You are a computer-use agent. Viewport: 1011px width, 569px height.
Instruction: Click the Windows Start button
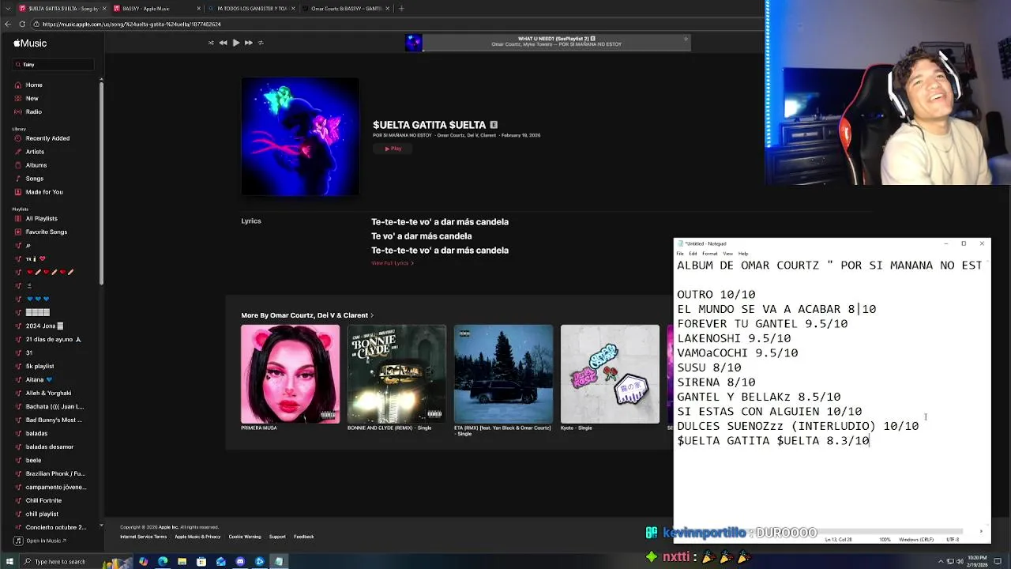(x=9, y=561)
